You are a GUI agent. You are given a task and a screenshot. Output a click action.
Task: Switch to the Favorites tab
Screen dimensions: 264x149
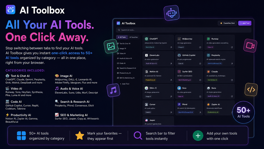pyautogui.click(x=133, y=37)
